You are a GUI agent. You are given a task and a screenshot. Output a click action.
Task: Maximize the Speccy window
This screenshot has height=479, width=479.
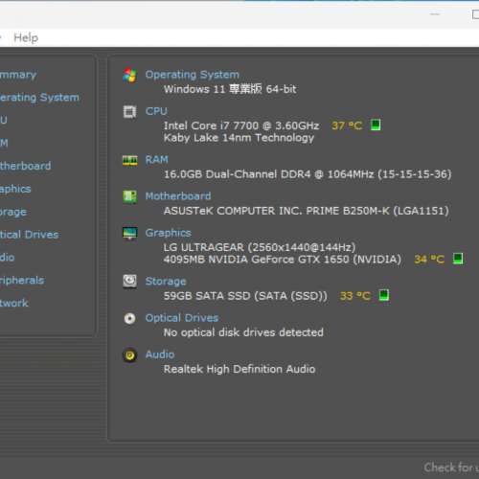[x=475, y=14]
